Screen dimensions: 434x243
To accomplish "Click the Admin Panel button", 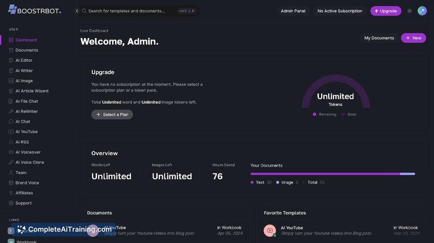I will tap(293, 11).
